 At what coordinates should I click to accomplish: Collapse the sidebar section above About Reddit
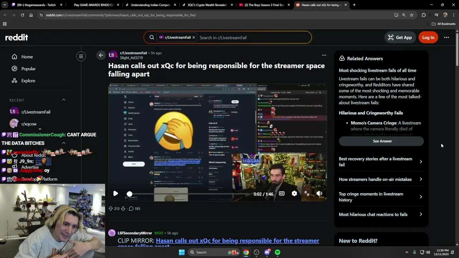[63, 143]
